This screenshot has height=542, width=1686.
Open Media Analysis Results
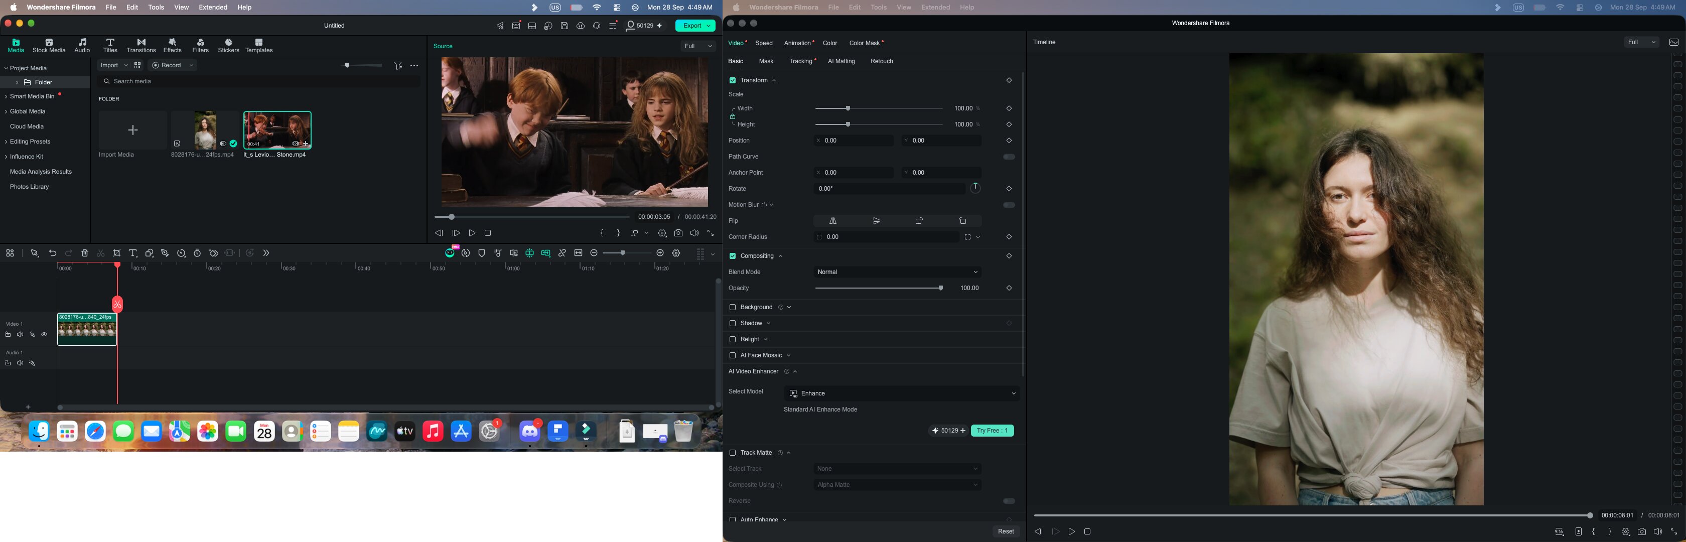click(x=41, y=172)
